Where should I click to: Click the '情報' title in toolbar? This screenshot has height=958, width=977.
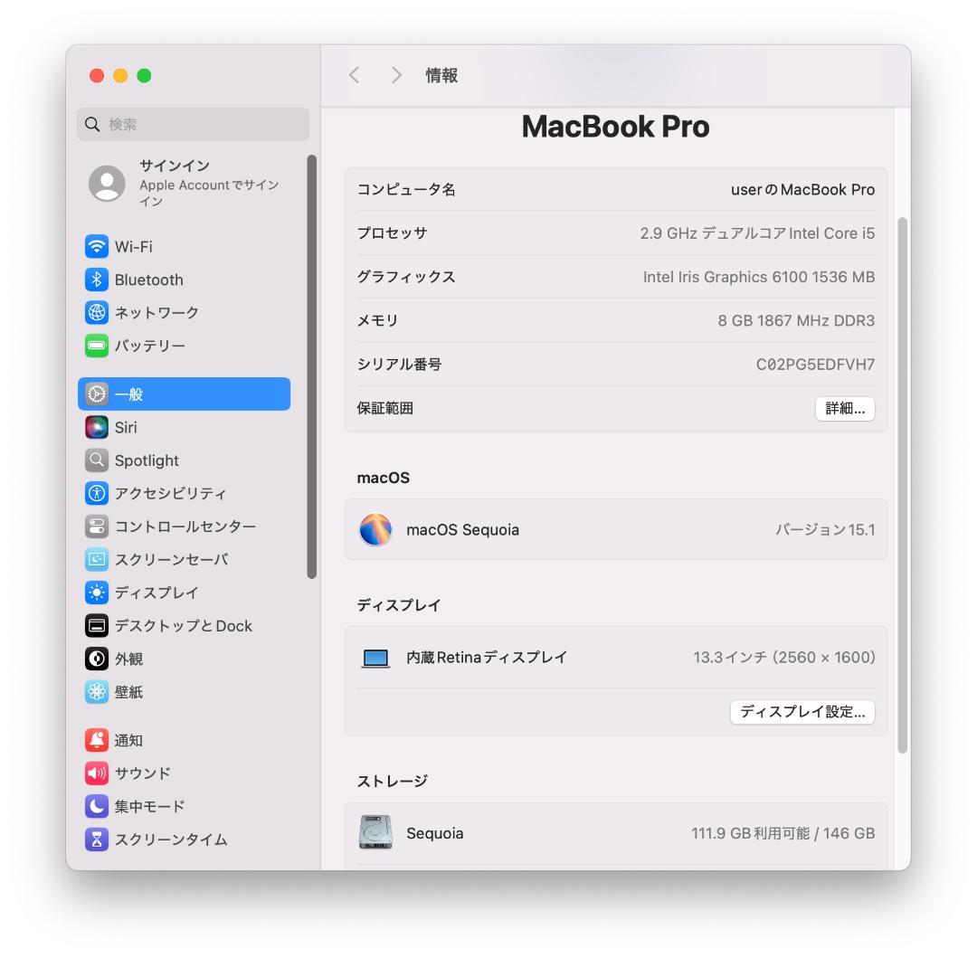pyautogui.click(x=441, y=75)
